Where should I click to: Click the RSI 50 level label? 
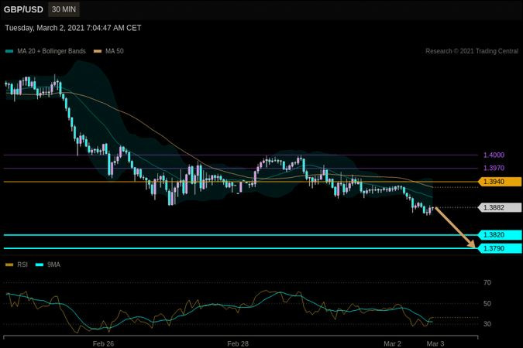[487, 304]
